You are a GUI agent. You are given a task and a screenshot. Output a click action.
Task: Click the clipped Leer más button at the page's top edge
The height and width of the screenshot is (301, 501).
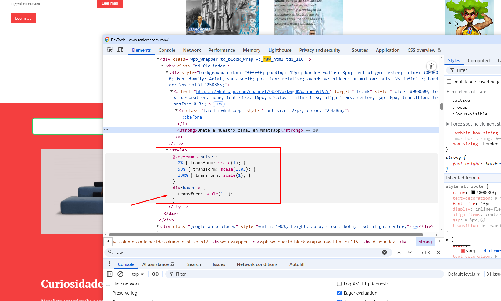110,3
